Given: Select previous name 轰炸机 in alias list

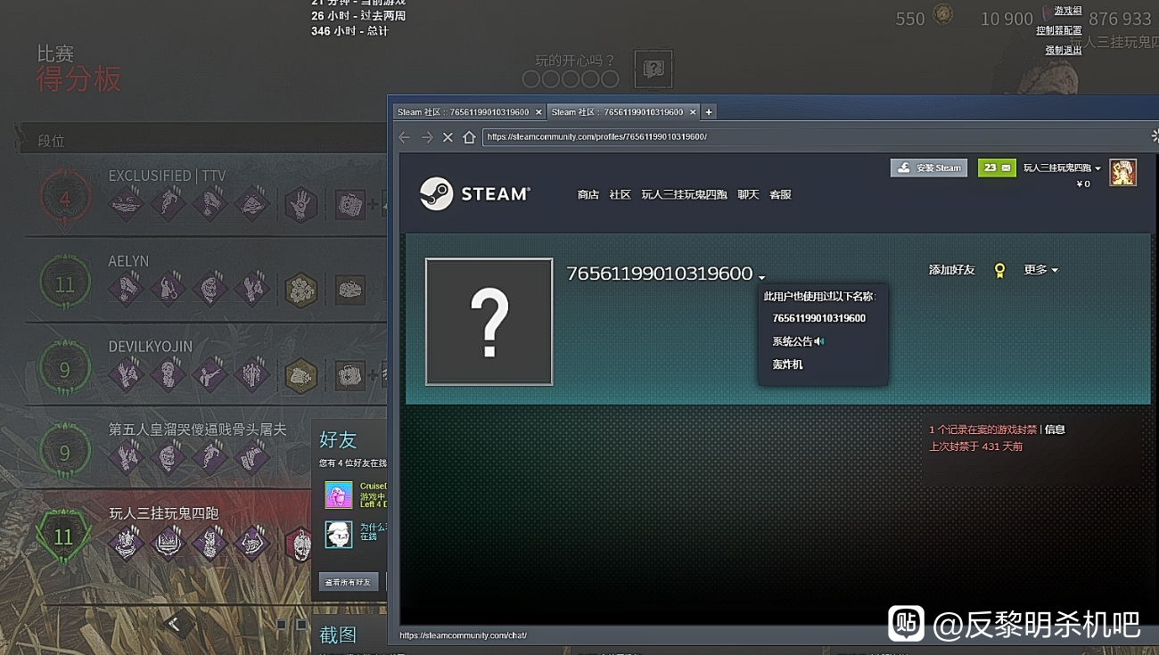Looking at the screenshot, I should pyautogui.click(x=787, y=364).
